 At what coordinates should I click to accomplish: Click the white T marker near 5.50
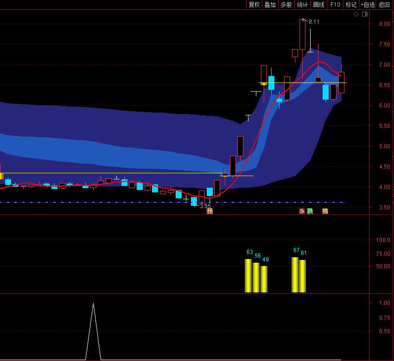248,118
